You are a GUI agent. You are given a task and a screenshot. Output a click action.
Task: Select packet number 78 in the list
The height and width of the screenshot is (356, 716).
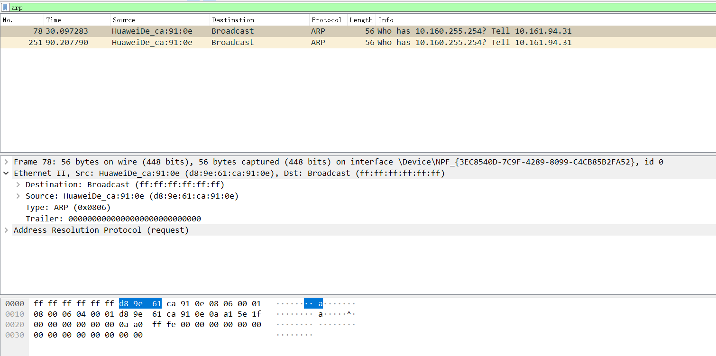click(358, 31)
